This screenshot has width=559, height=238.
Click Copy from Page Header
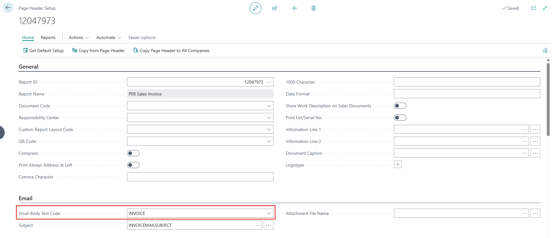point(99,51)
